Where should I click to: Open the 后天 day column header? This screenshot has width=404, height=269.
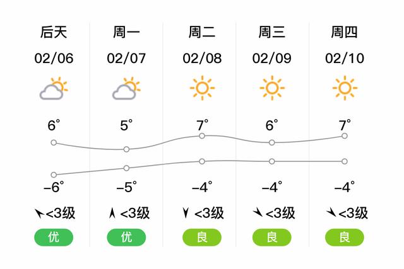tap(54, 32)
